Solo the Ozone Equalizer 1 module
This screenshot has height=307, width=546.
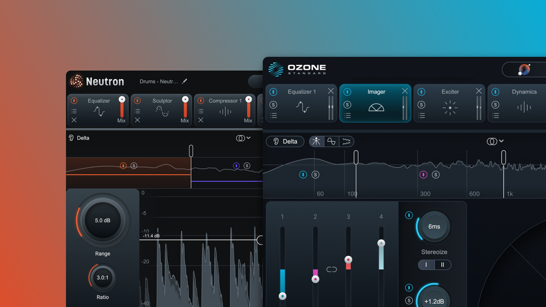coord(274,105)
